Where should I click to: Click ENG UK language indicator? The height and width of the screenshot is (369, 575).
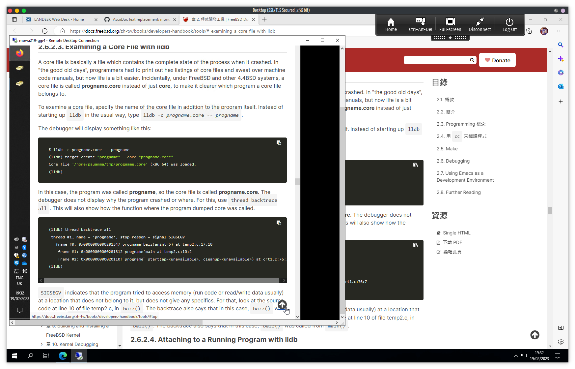[20, 281]
